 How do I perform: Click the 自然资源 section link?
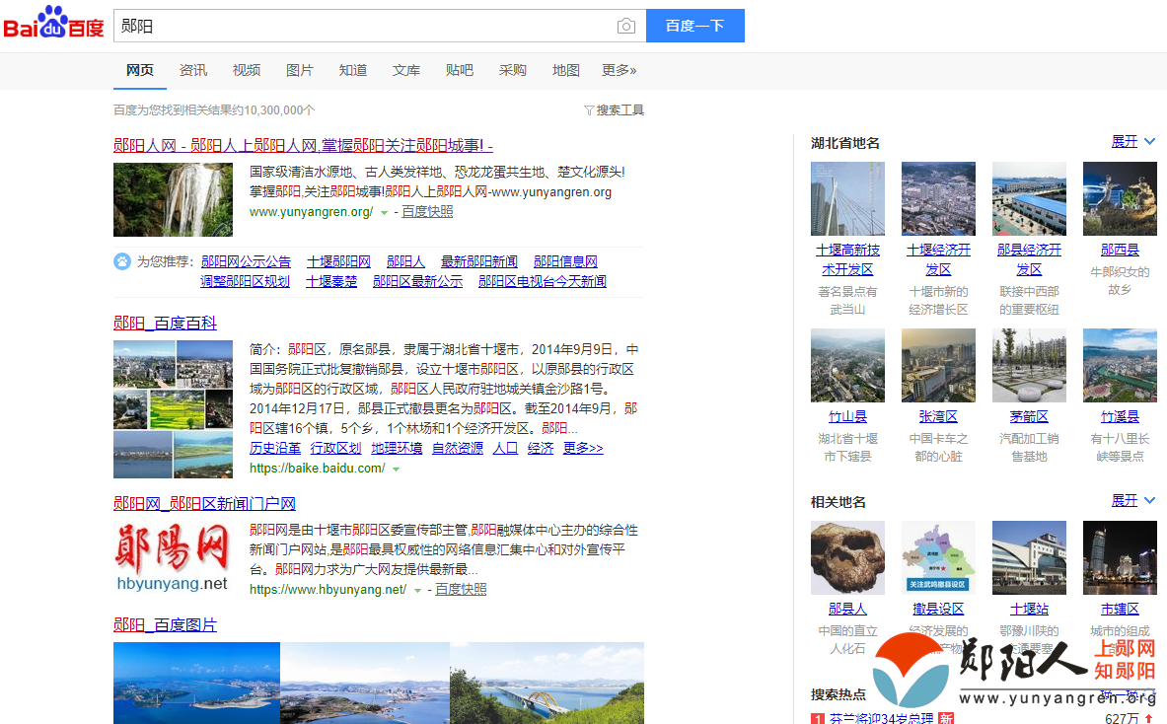[x=458, y=448]
